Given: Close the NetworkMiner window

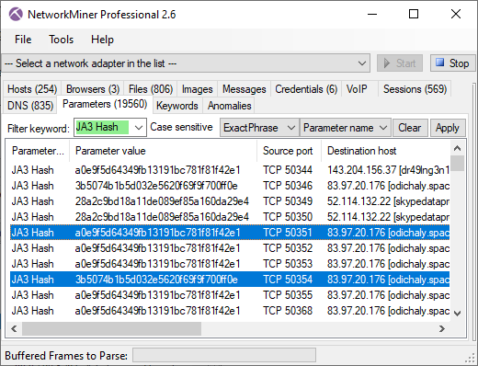Looking at the screenshot, I should [456, 14].
